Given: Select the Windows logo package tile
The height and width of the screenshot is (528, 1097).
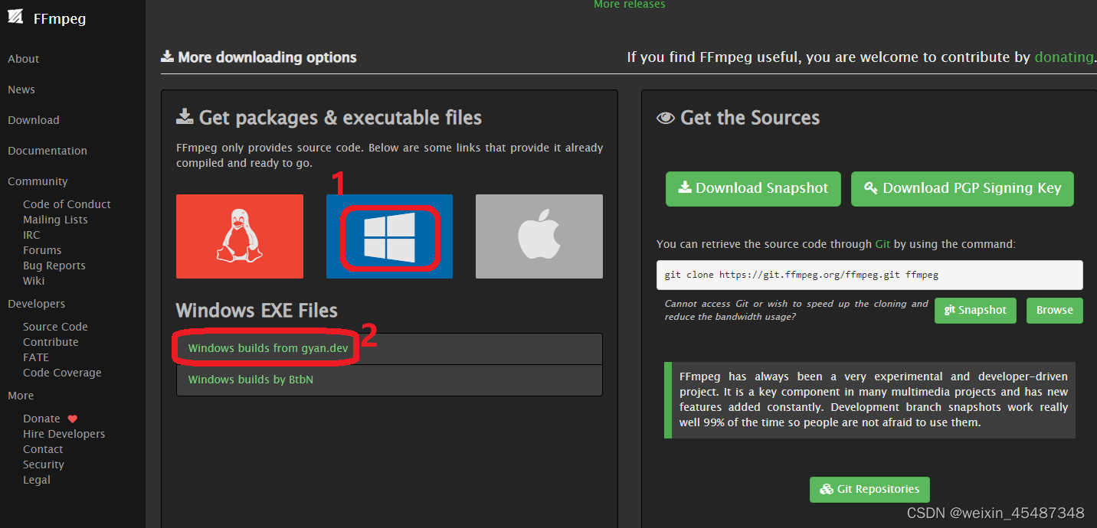Looking at the screenshot, I should (389, 236).
